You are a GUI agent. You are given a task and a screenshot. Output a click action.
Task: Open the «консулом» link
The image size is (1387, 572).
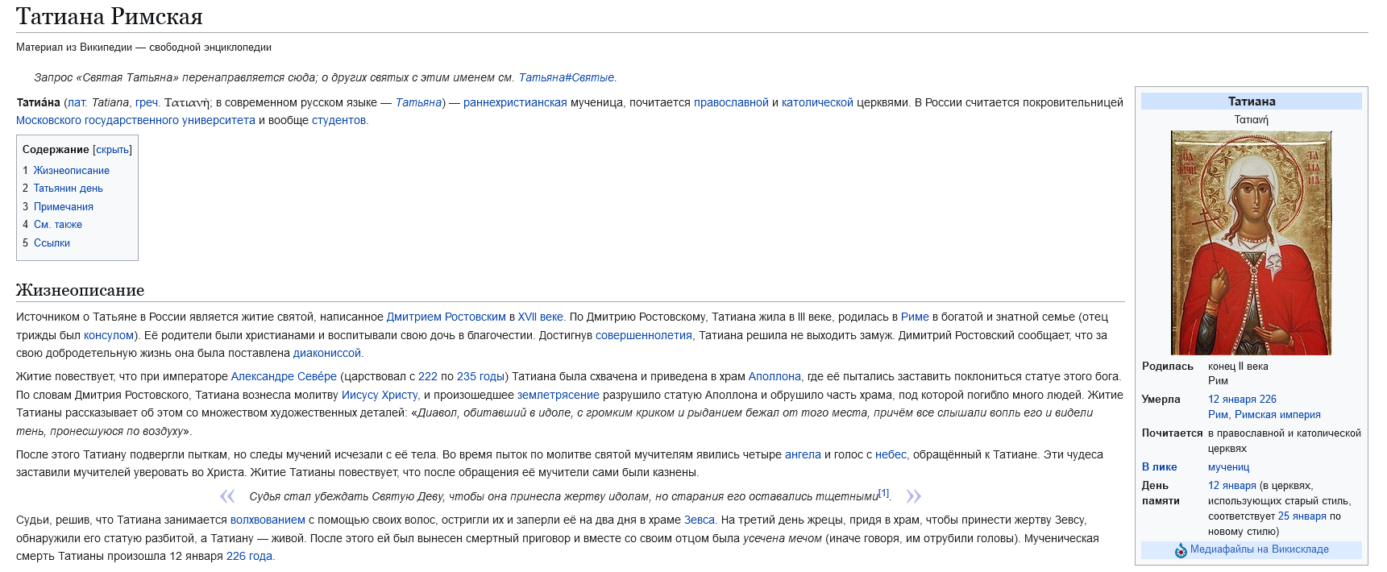[108, 336]
